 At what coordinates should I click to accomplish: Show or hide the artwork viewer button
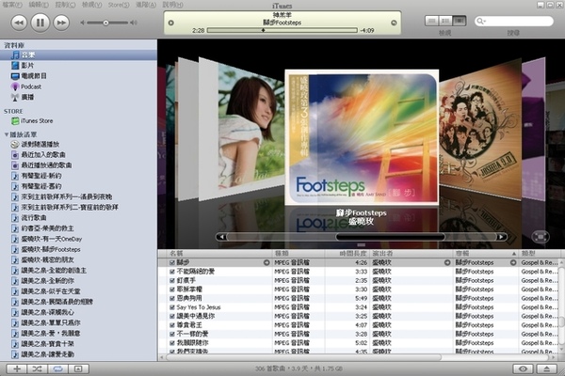point(78,368)
